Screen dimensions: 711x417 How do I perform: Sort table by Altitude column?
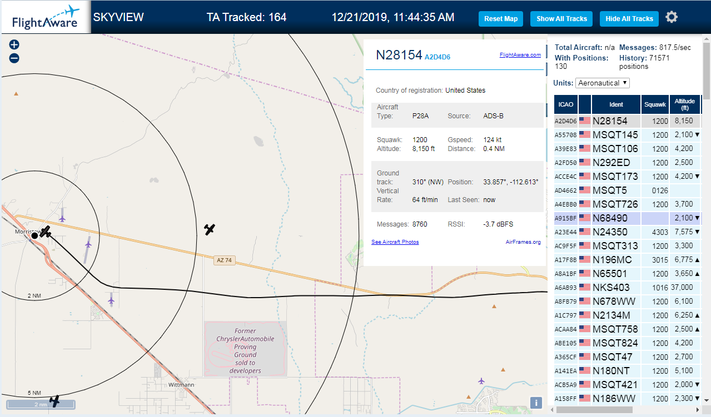pos(685,104)
